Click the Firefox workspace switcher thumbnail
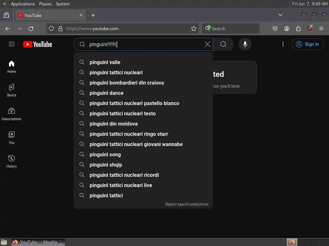Image resolution: width=329 pixels, height=246 pixels. point(292,242)
